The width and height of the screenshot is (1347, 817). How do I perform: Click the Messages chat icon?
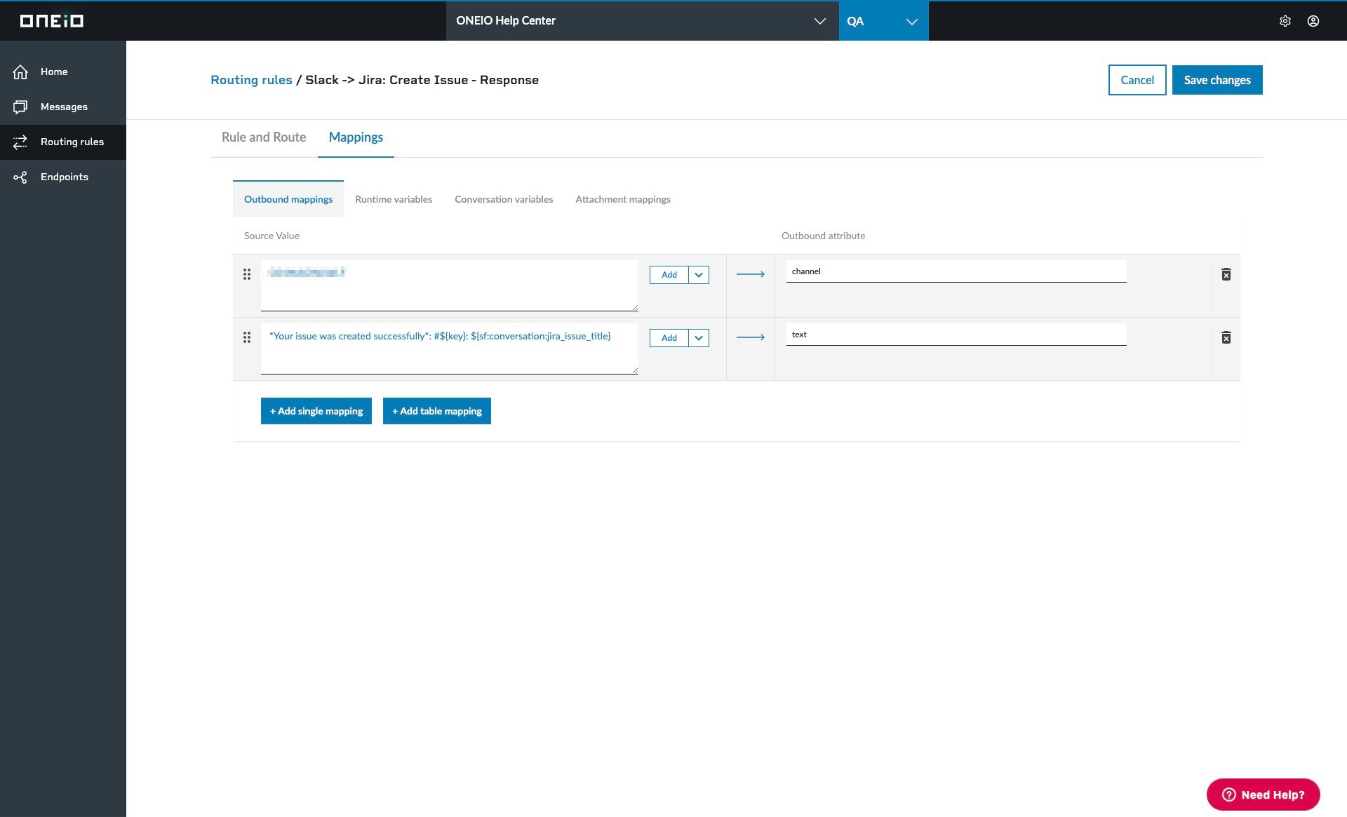20,107
